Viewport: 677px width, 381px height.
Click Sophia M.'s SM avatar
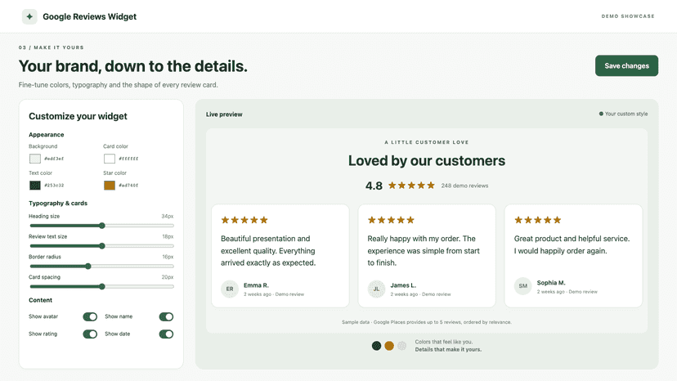(522, 286)
